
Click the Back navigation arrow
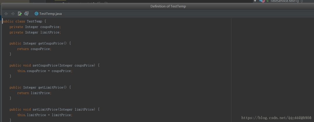click(x=6, y=14)
